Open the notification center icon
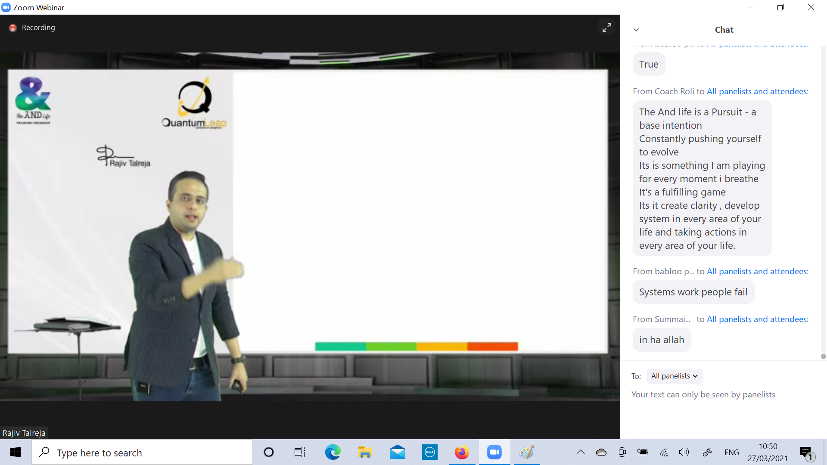 [x=805, y=452]
